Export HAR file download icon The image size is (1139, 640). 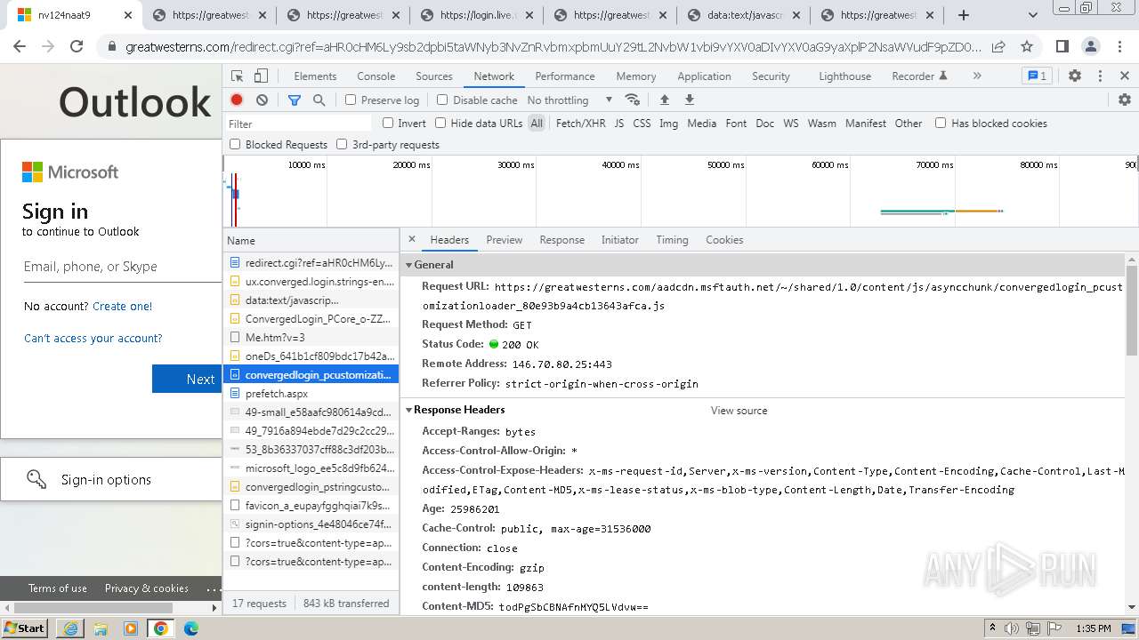(x=689, y=100)
